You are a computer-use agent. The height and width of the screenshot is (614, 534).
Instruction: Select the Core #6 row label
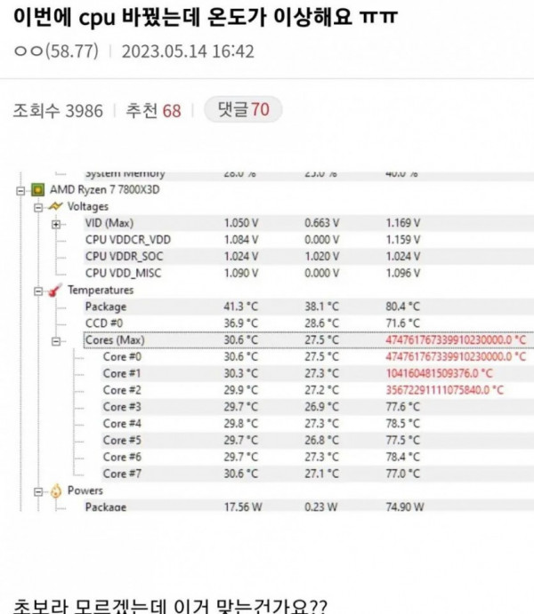click(122, 457)
